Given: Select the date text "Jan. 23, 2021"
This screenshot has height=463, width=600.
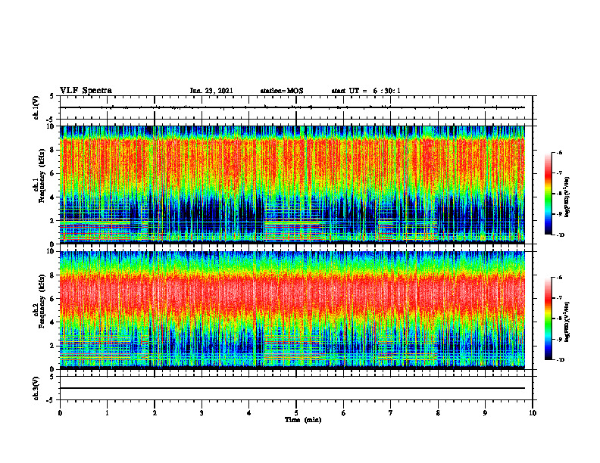Looking at the screenshot, I should tap(211, 91).
